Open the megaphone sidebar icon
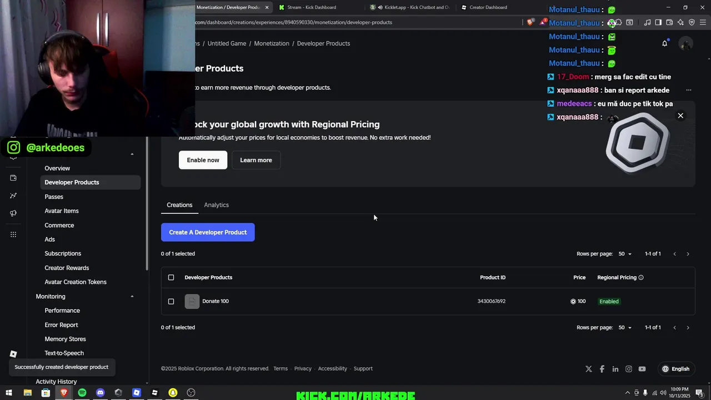Viewport: 711px width, 400px height. (x=13, y=213)
